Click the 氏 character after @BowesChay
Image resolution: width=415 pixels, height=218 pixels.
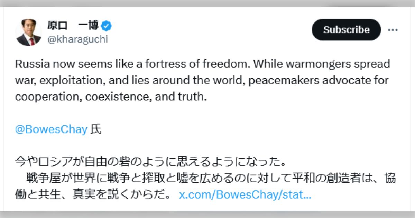96,130
